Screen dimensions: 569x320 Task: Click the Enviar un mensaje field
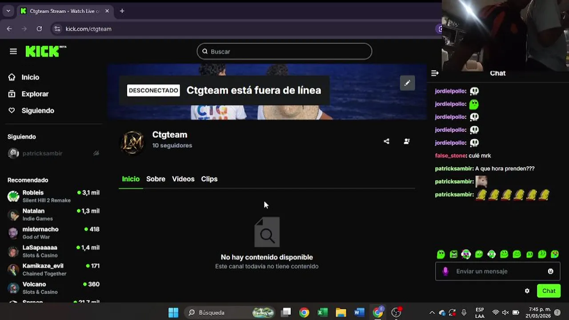498,271
